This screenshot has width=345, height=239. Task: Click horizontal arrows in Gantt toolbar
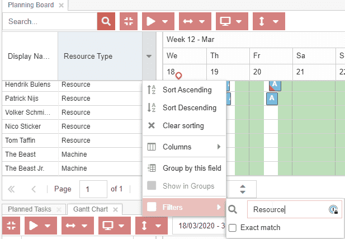point(70,226)
